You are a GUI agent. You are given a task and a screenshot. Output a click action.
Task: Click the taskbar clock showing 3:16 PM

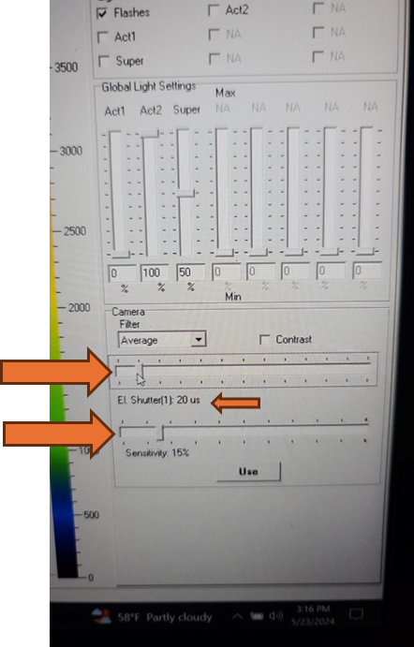tap(313, 615)
